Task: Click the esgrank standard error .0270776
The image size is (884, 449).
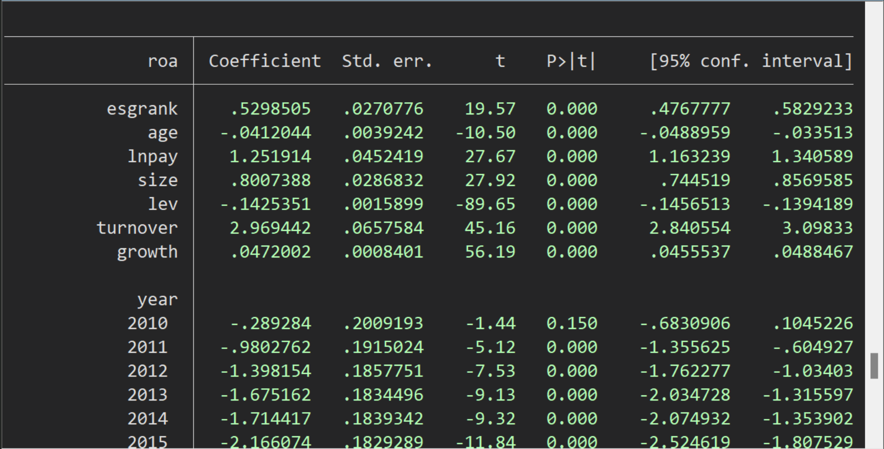Action: pyautogui.click(x=383, y=109)
